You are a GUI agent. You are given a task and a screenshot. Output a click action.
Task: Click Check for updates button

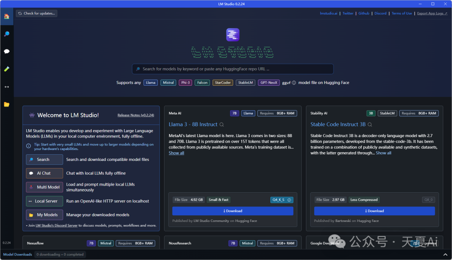click(36, 13)
